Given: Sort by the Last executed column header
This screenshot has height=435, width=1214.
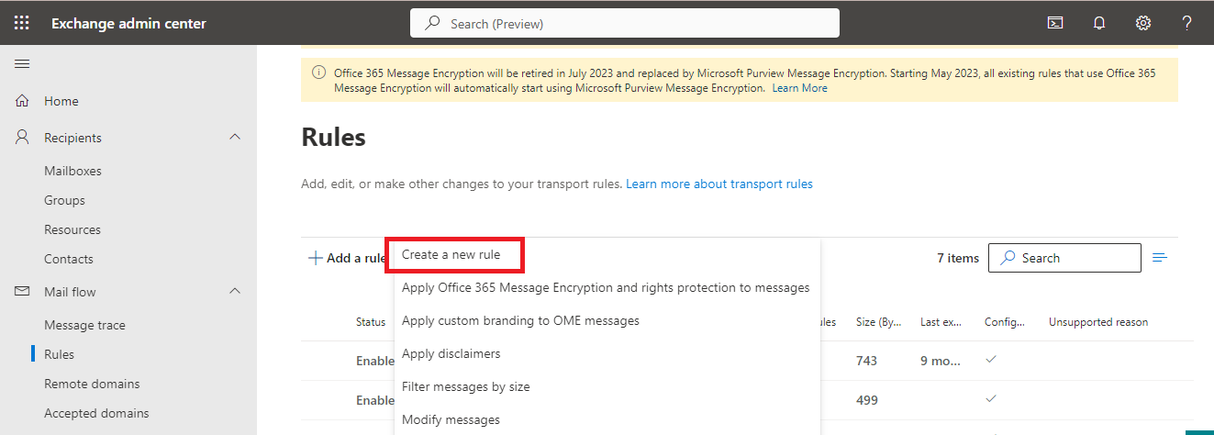Looking at the screenshot, I should tap(941, 322).
